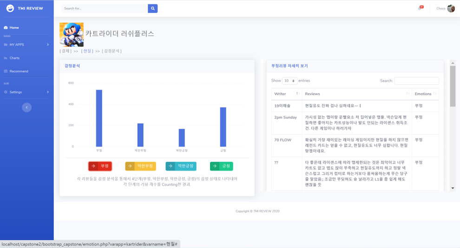Click the [ 현질 ] breadcrumb link

pos(87,51)
